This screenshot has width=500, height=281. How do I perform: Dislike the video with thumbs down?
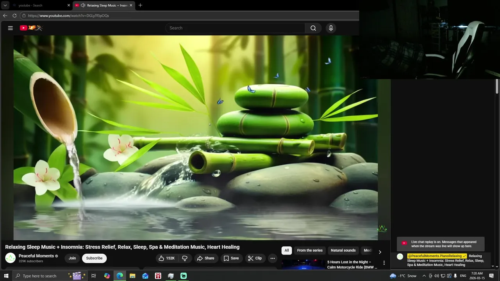(185, 258)
